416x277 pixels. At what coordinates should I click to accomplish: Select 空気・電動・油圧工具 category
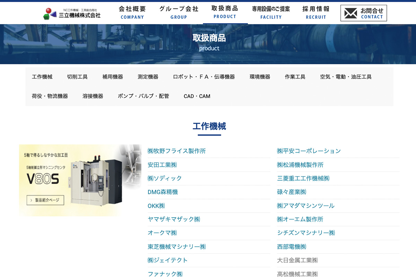[x=346, y=77]
